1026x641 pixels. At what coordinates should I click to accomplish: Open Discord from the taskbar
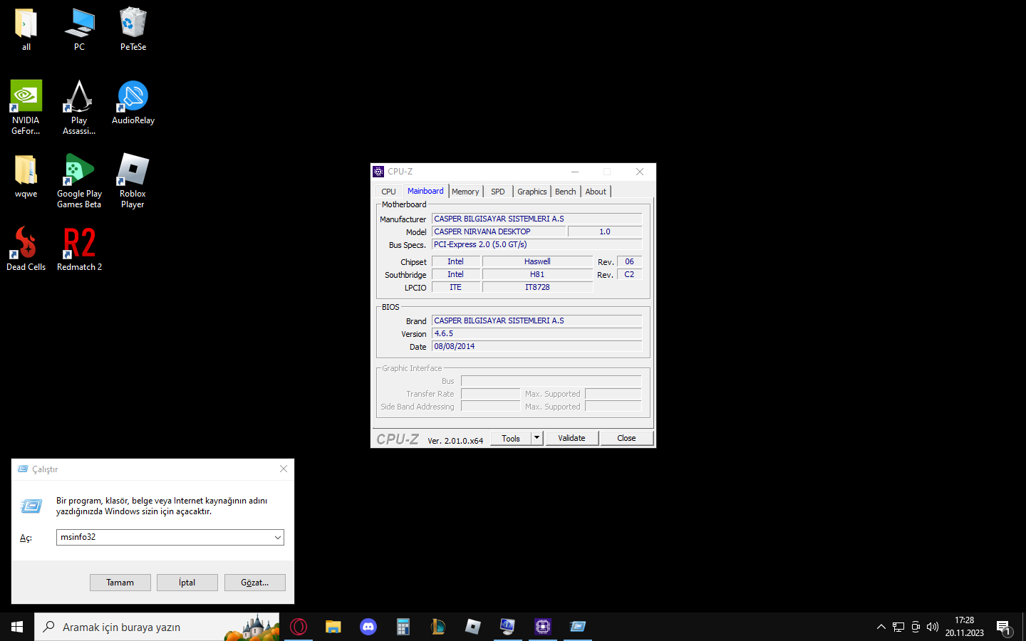click(368, 627)
